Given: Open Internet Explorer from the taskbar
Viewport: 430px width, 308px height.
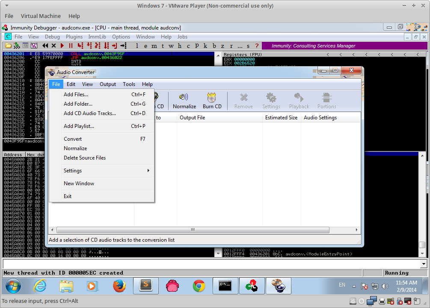Looking at the screenshot, I should 40,286.
